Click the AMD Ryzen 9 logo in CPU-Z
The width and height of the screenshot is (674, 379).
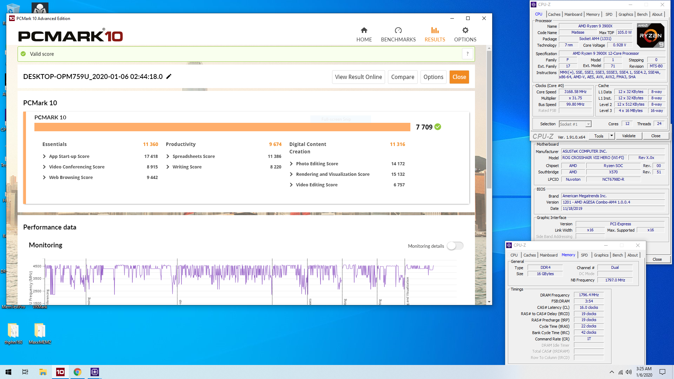click(x=650, y=35)
